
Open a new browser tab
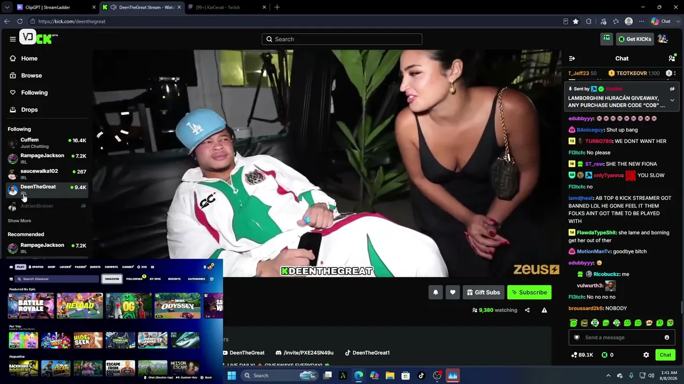(277, 7)
